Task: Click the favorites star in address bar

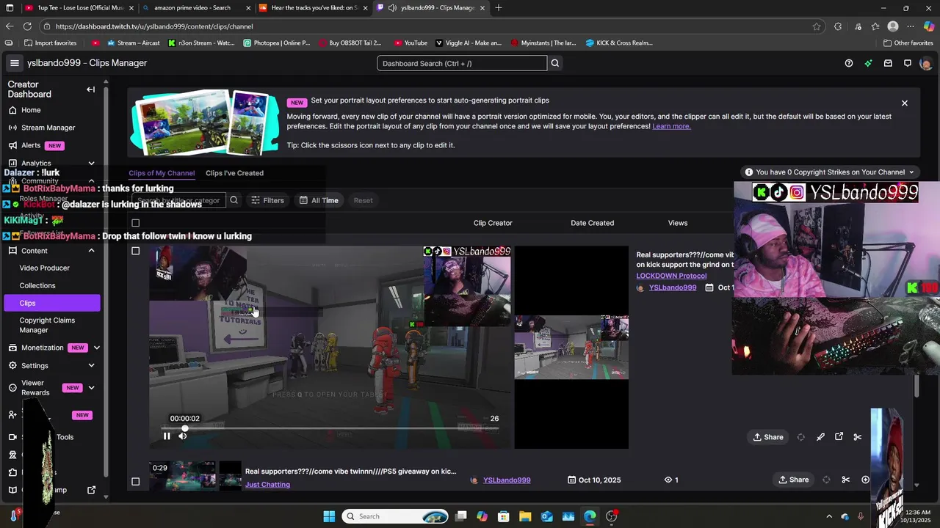Action: pos(817,26)
